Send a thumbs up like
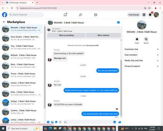The width and height of the screenshot is (163, 131). tap(120, 122)
